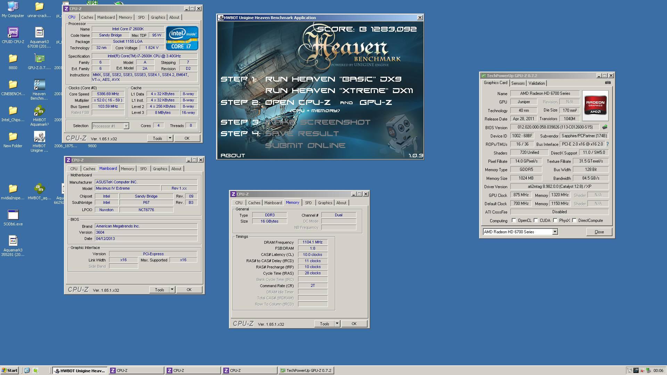Click the Core Voltage value 1.624 V
This screenshot has width=667, height=375.
[152, 48]
